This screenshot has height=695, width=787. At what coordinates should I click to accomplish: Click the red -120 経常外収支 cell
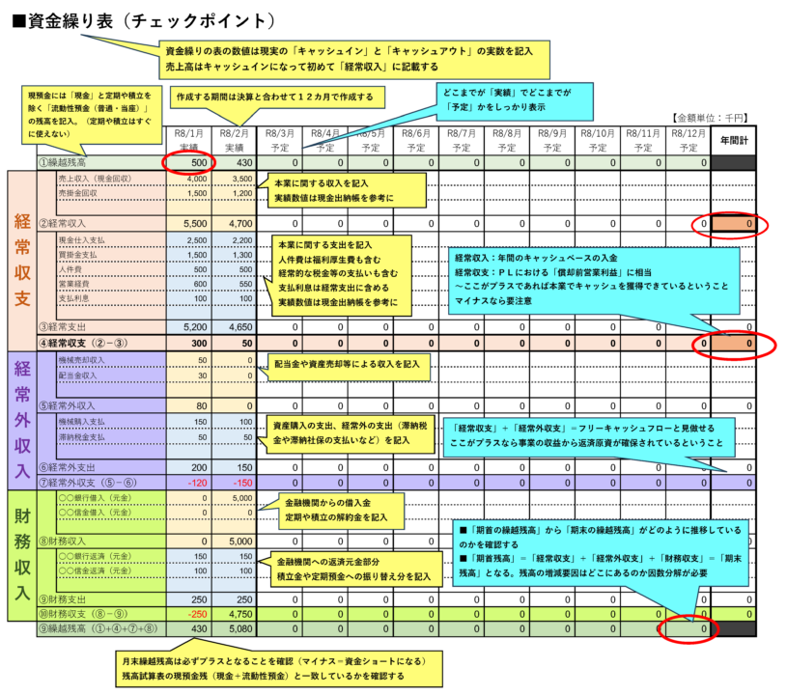(188, 483)
